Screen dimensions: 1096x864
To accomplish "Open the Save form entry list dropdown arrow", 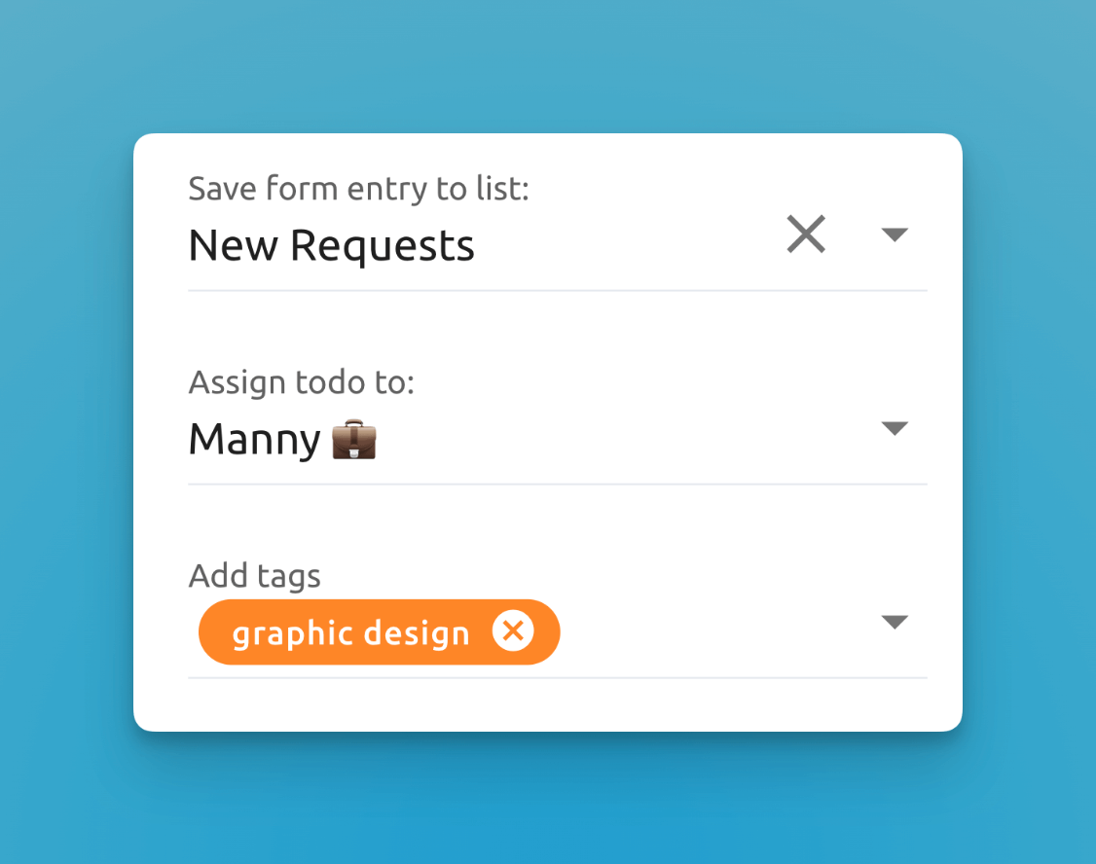I will [x=894, y=234].
